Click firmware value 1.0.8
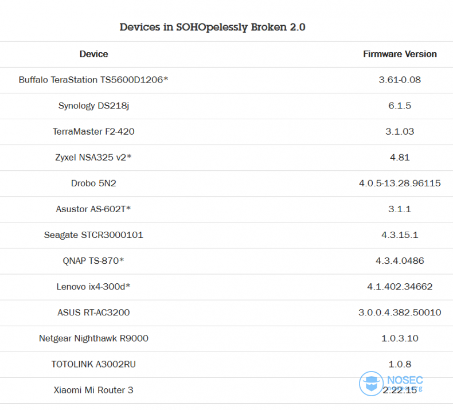Viewport: 453px width, 410px height. (400, 364)
